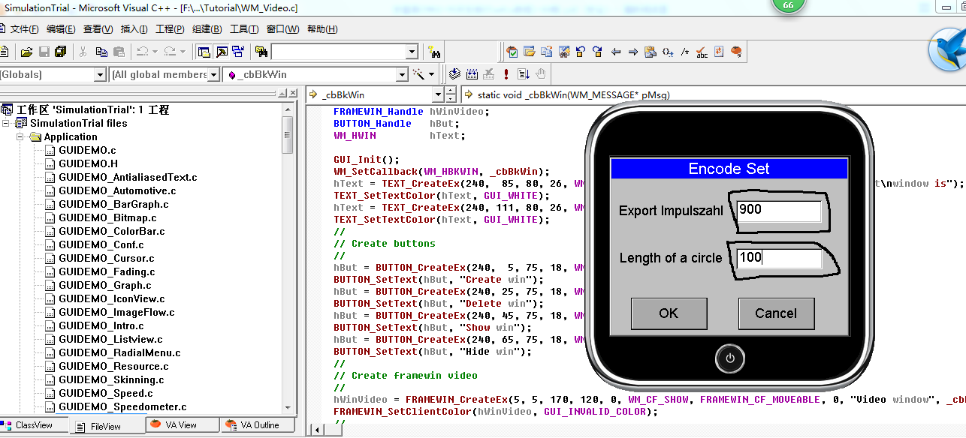Open the Undo history dropdown arrow
Screen dimensions: 966x438
pyautogui.click(x=155, y=52)
